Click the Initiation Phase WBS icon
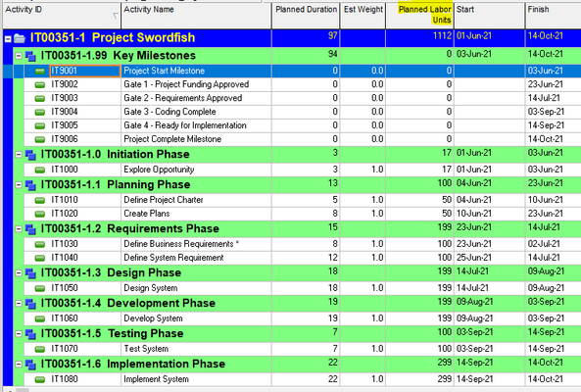 (30, 155)
